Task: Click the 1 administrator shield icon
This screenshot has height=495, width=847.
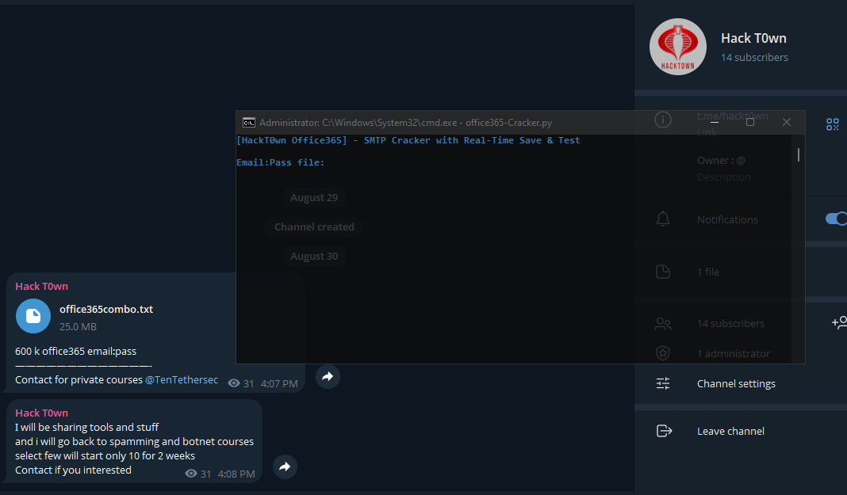Action: [x=663, y=353]
